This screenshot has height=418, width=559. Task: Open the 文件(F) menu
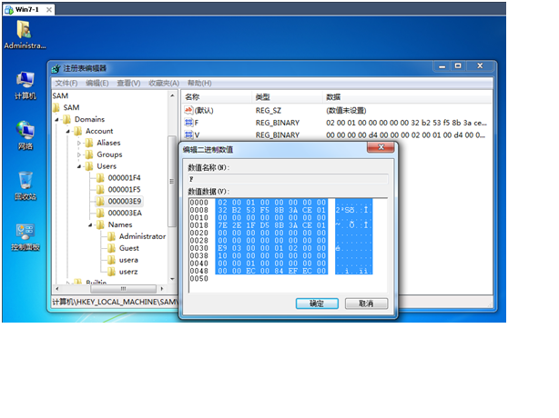coord(66,84)
